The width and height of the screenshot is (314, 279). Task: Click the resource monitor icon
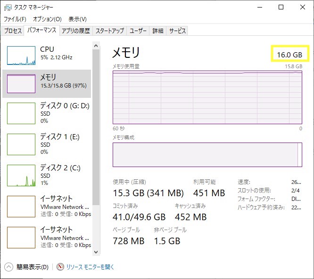click(x=60, y=267)
